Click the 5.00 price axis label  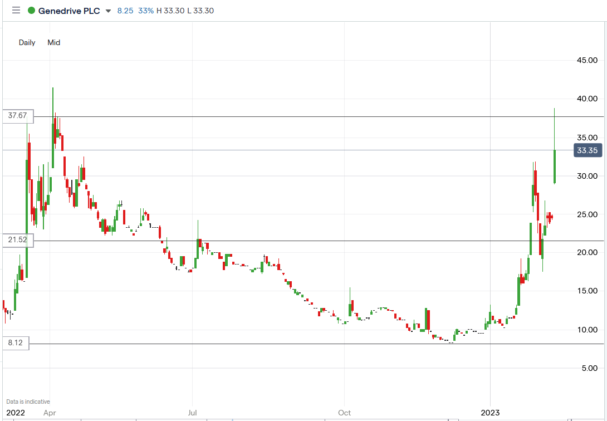tap(590, 369)
